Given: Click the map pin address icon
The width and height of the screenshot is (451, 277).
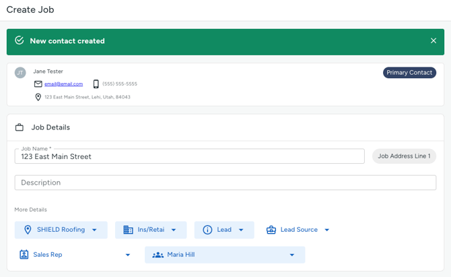Looking at the screenshot, I should tap(38, 97).
